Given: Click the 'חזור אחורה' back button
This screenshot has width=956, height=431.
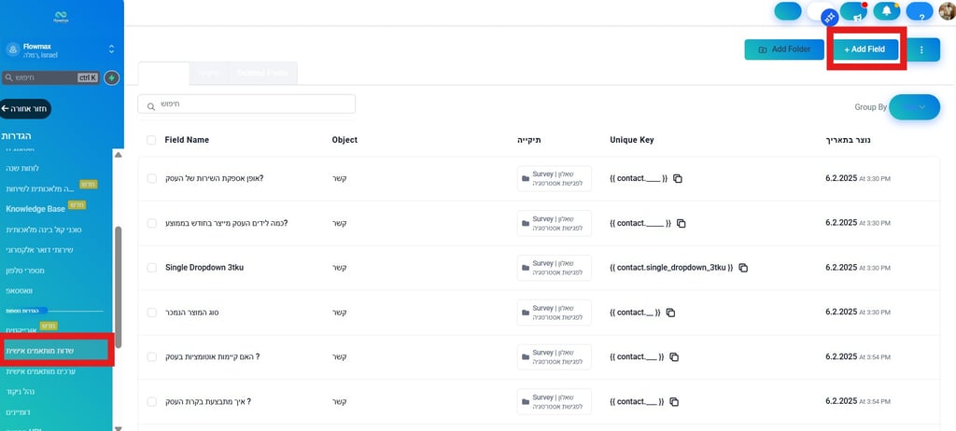Looking at the screenshot, I should [x=25, y=109].
